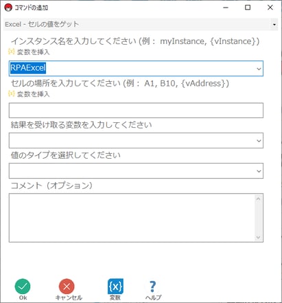Expand the Excel - セルの値をゲット command dropdown
Screen dimensions: 282x303
coord(274,24)
